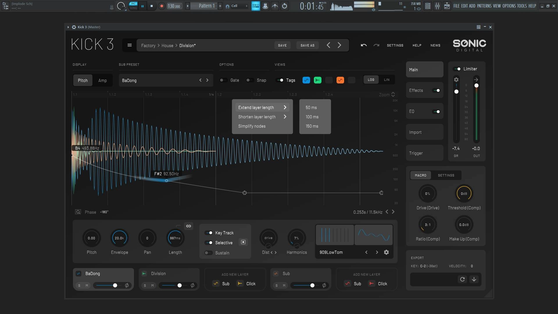
Task: Click the SAVE AS button
Action: pos(307,45)
